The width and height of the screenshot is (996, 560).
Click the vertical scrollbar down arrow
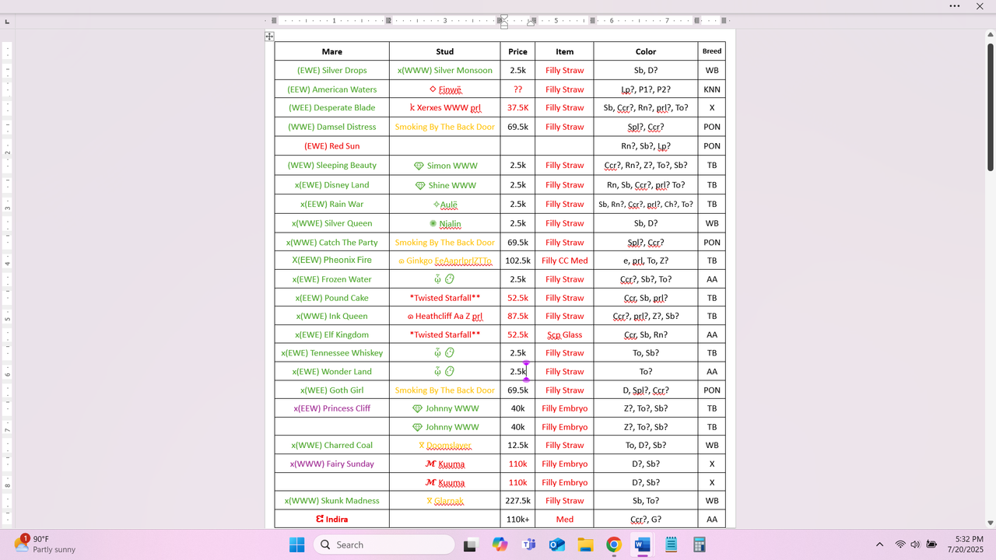(x=991, y=523)
